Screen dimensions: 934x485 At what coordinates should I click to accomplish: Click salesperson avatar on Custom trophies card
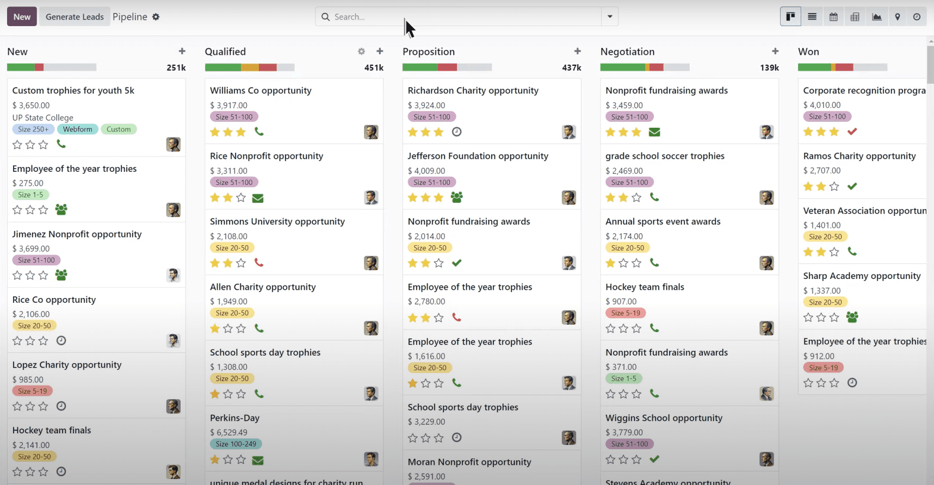click(174, 144)
